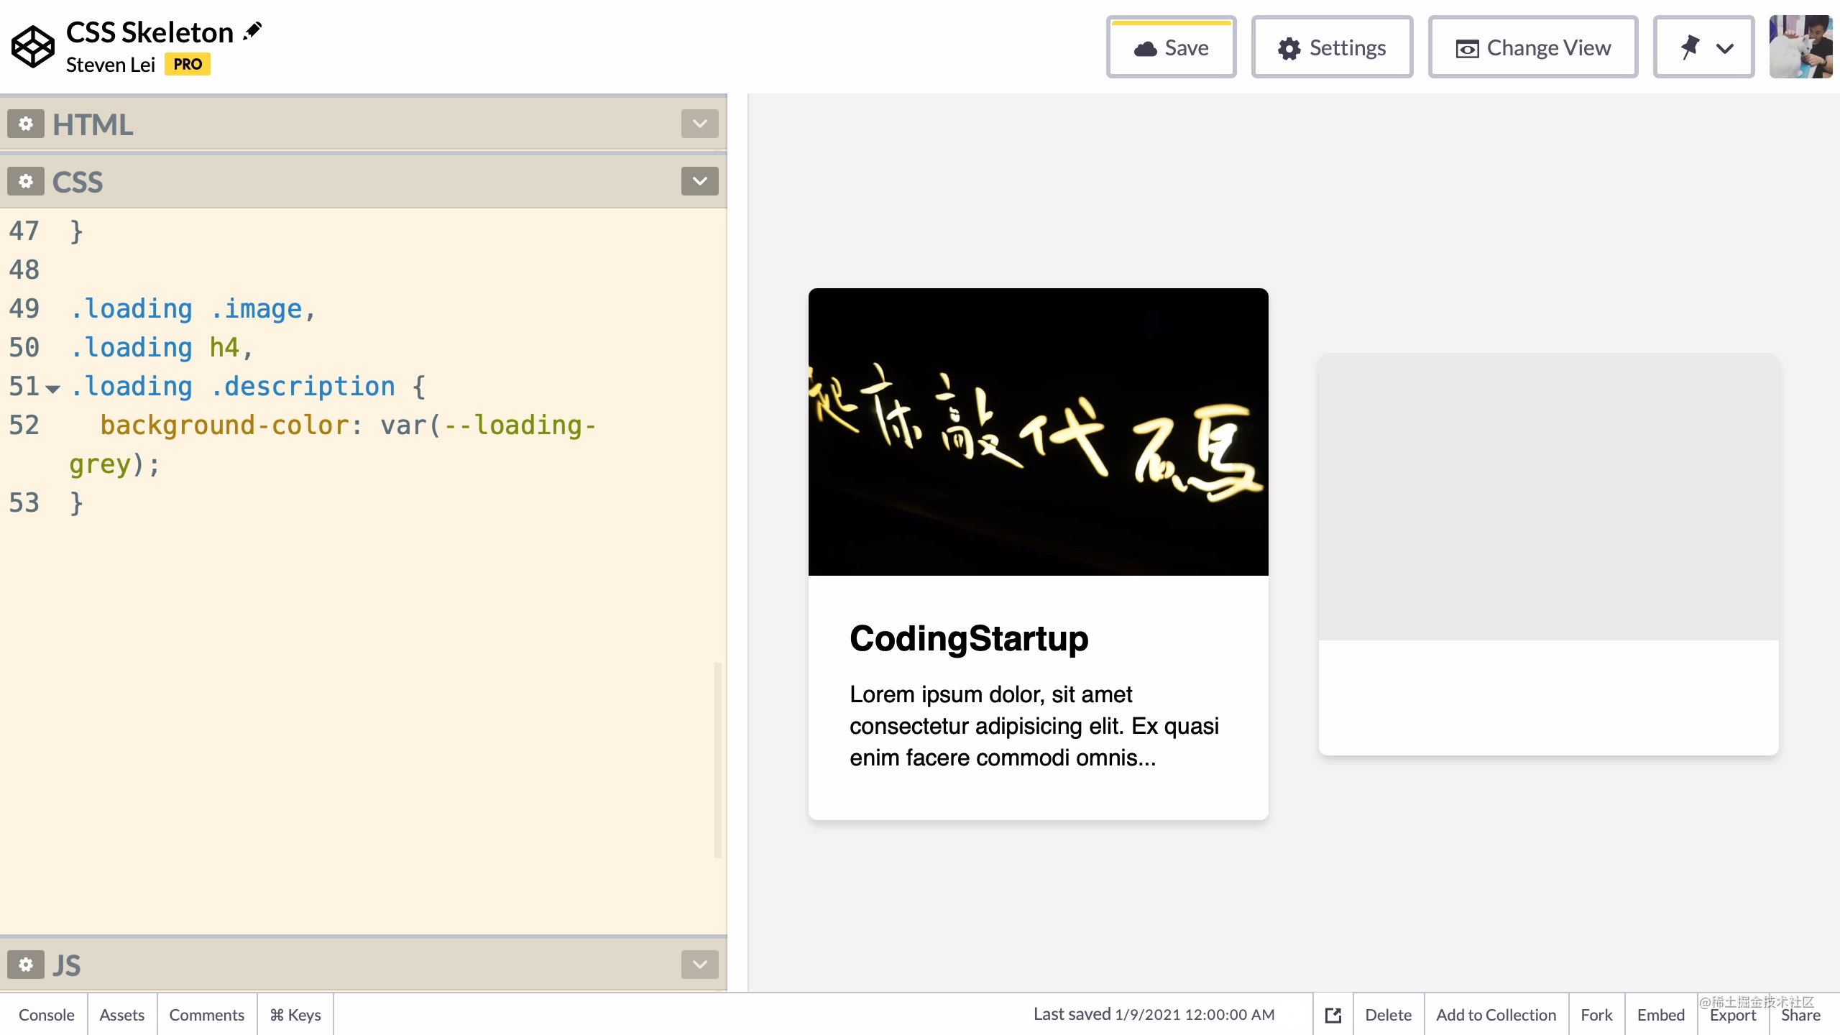This screenshot has height=1035, width=1840.
Task: Click the CSS editor vertical scrollbar
Action: (x=717, y=760)
